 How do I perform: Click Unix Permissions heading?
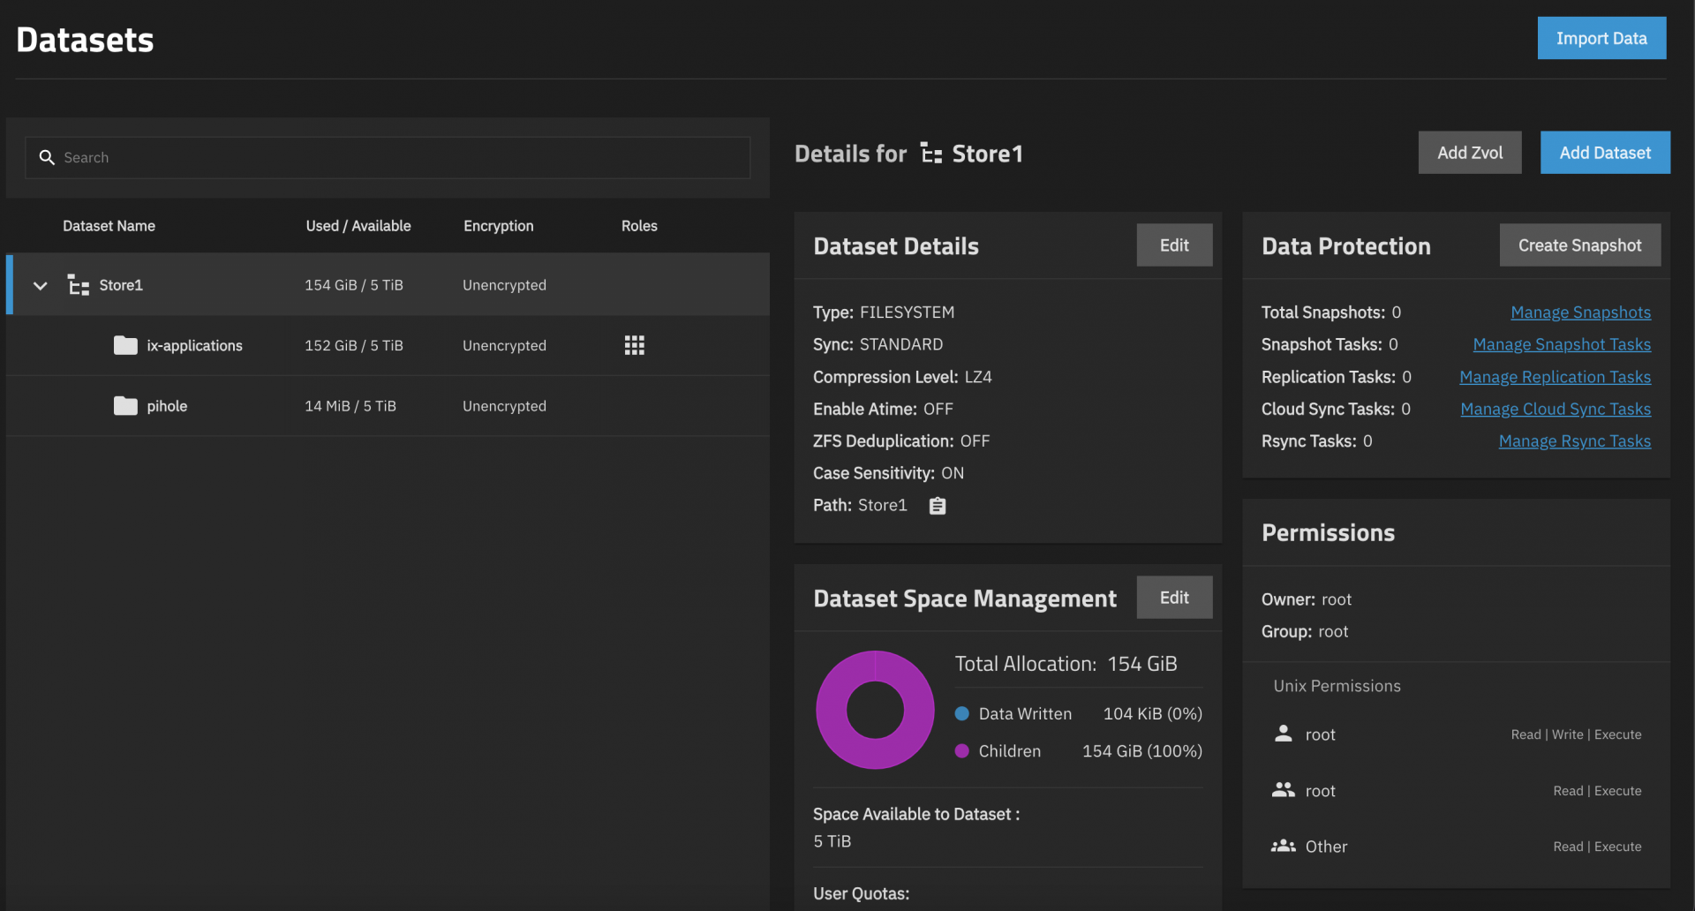click(x=1337, y=686)
